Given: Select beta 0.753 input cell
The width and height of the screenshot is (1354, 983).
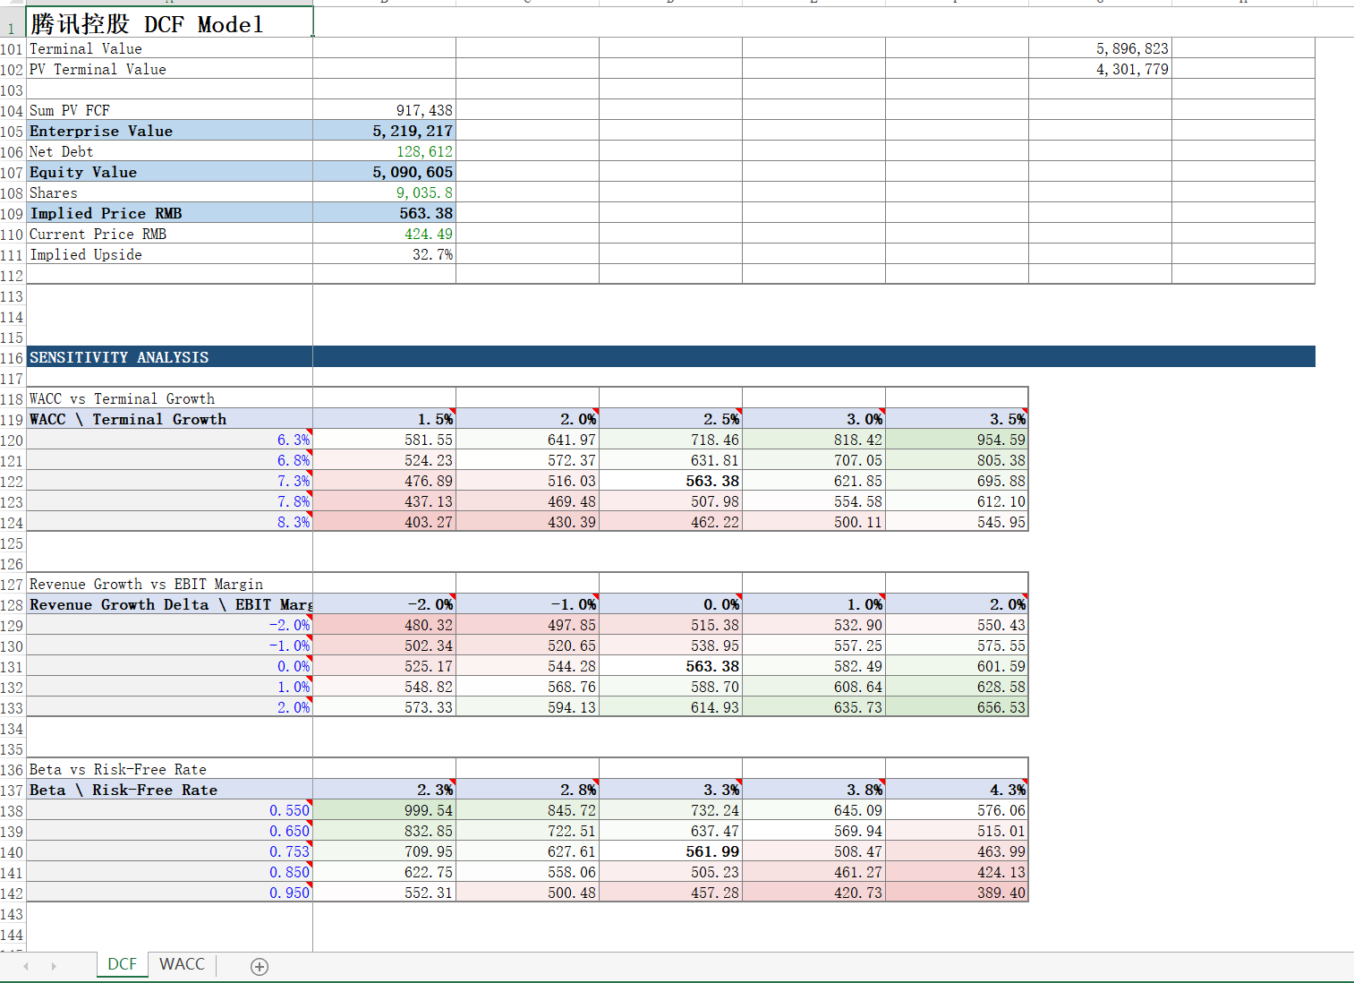Looking at the screenshot, I should coord(169,851).
